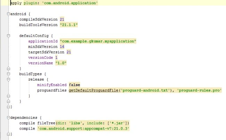Click fold end marker closing release block

point(8,96)
